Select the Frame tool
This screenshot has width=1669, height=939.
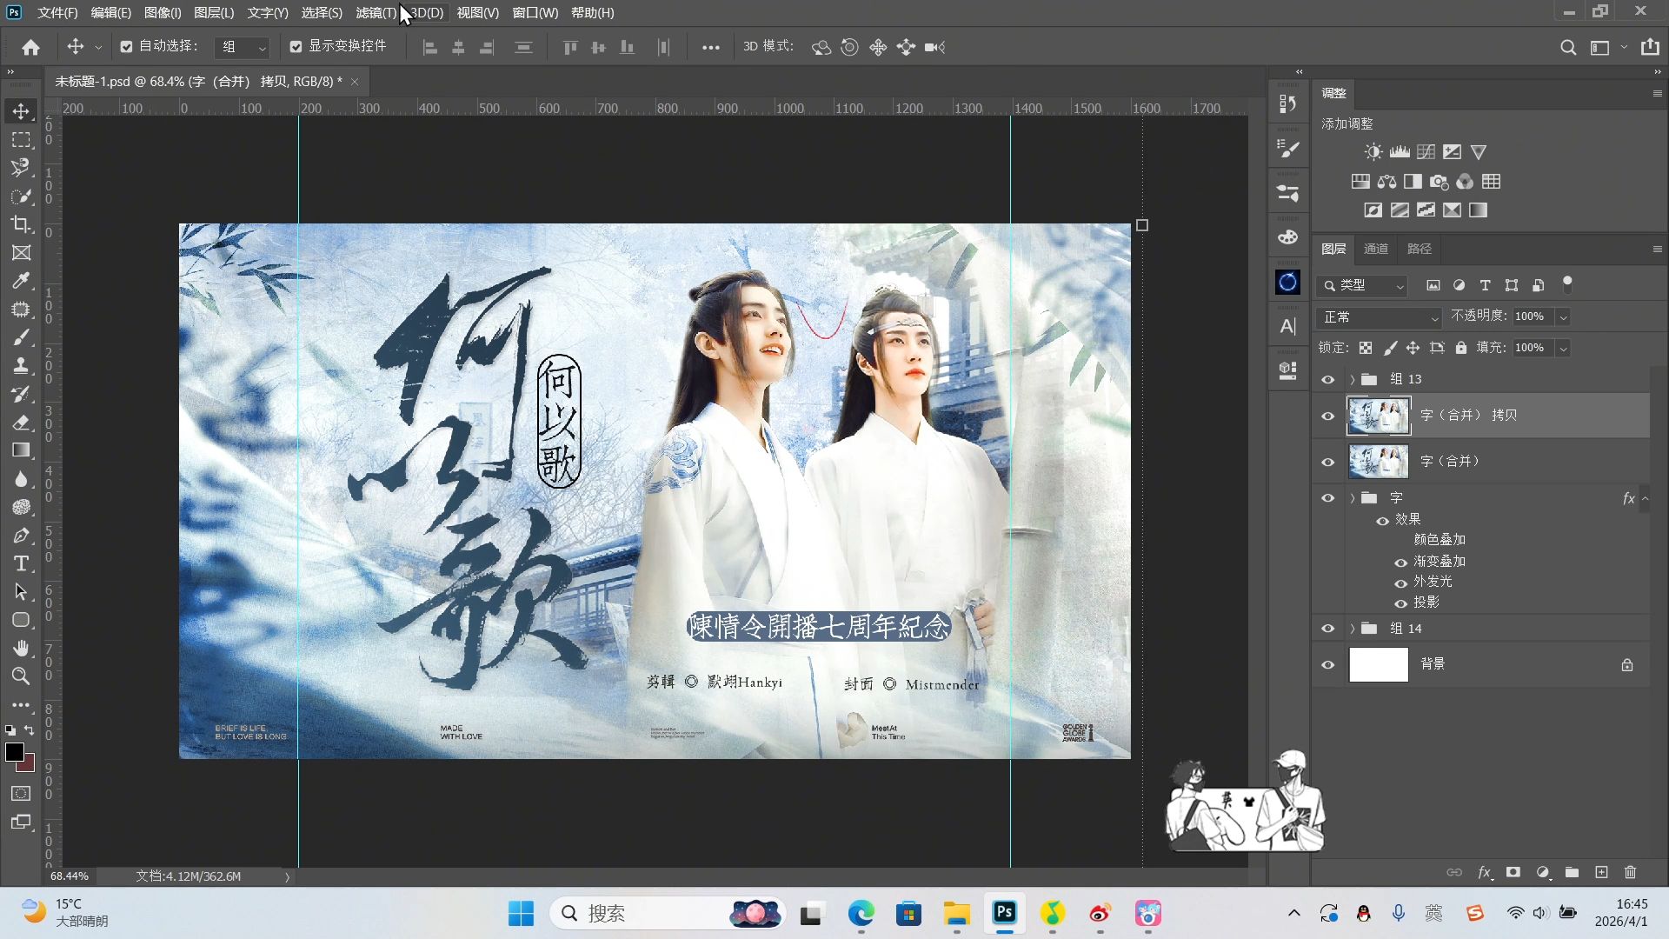[21, 253]
